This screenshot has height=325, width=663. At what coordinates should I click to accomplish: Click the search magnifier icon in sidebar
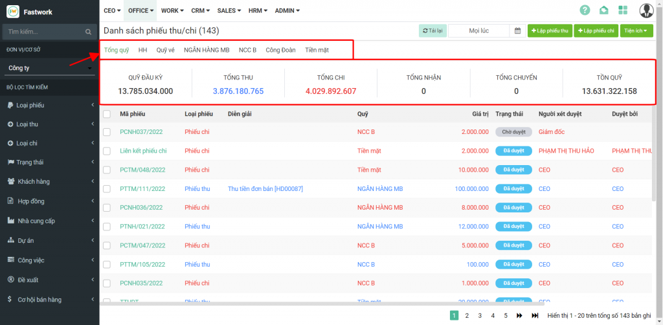tap(89, 31)
